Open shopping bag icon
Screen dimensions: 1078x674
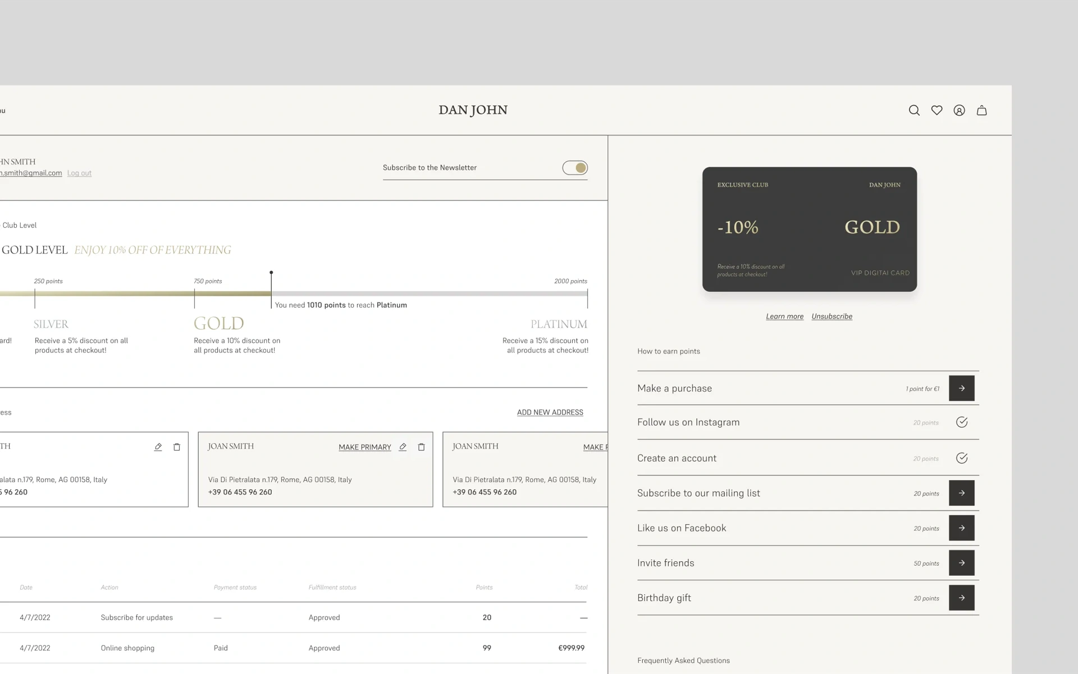pos(981,111)
